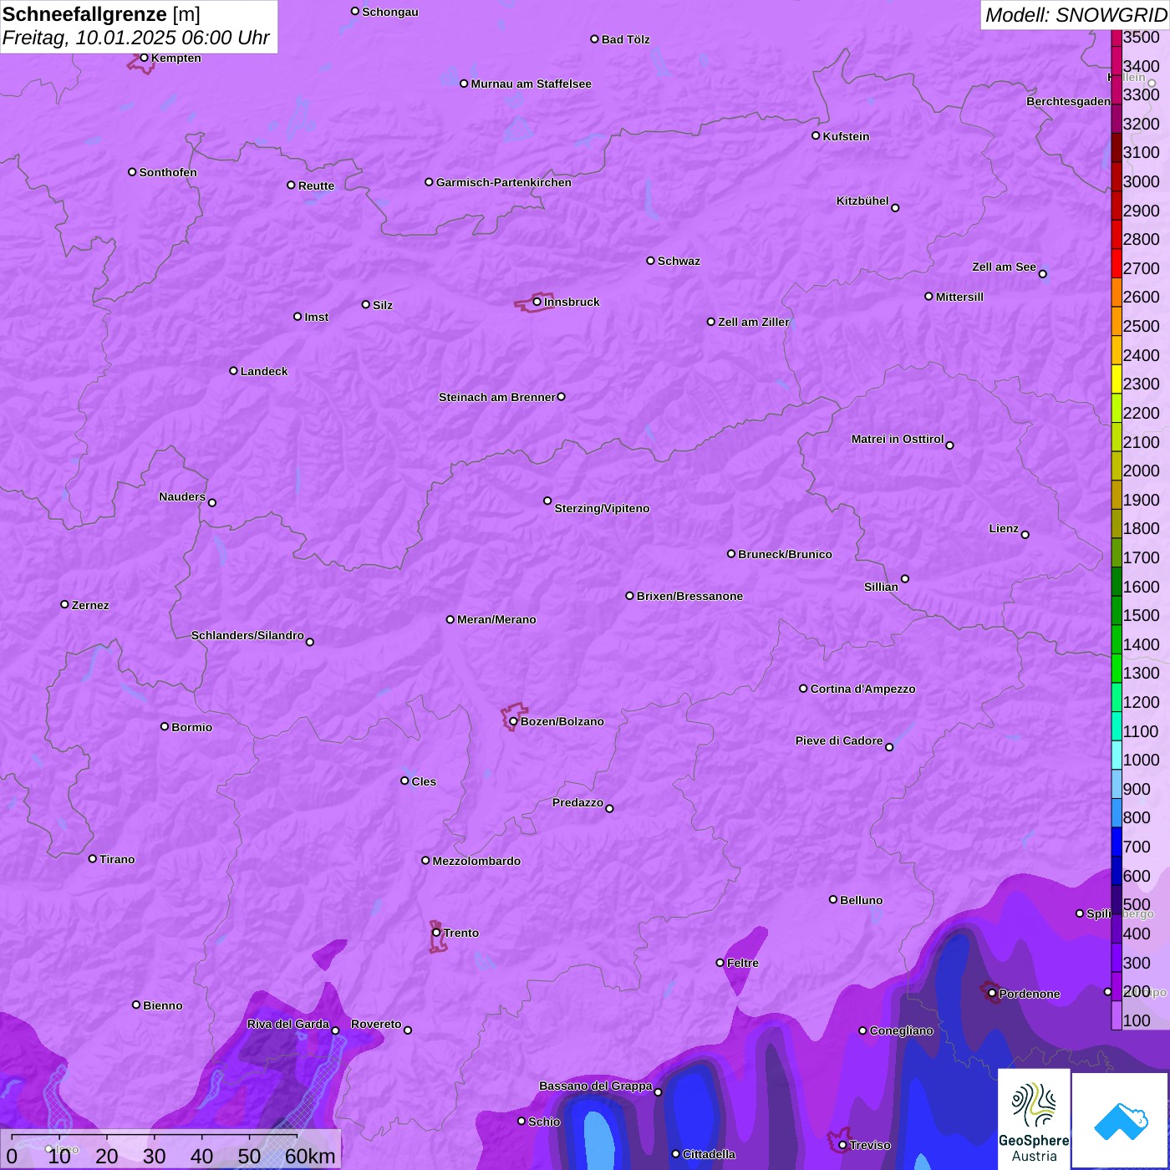Select the Tirano city label

point(117,859)
